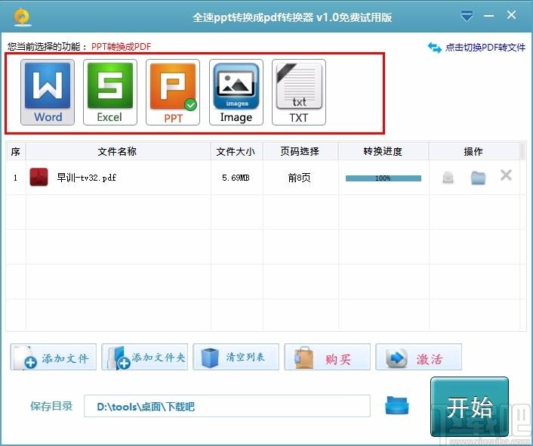Click the 页码选择 column header
The height and width of the screenshot is (446, 533).
[x=300, y=151]
